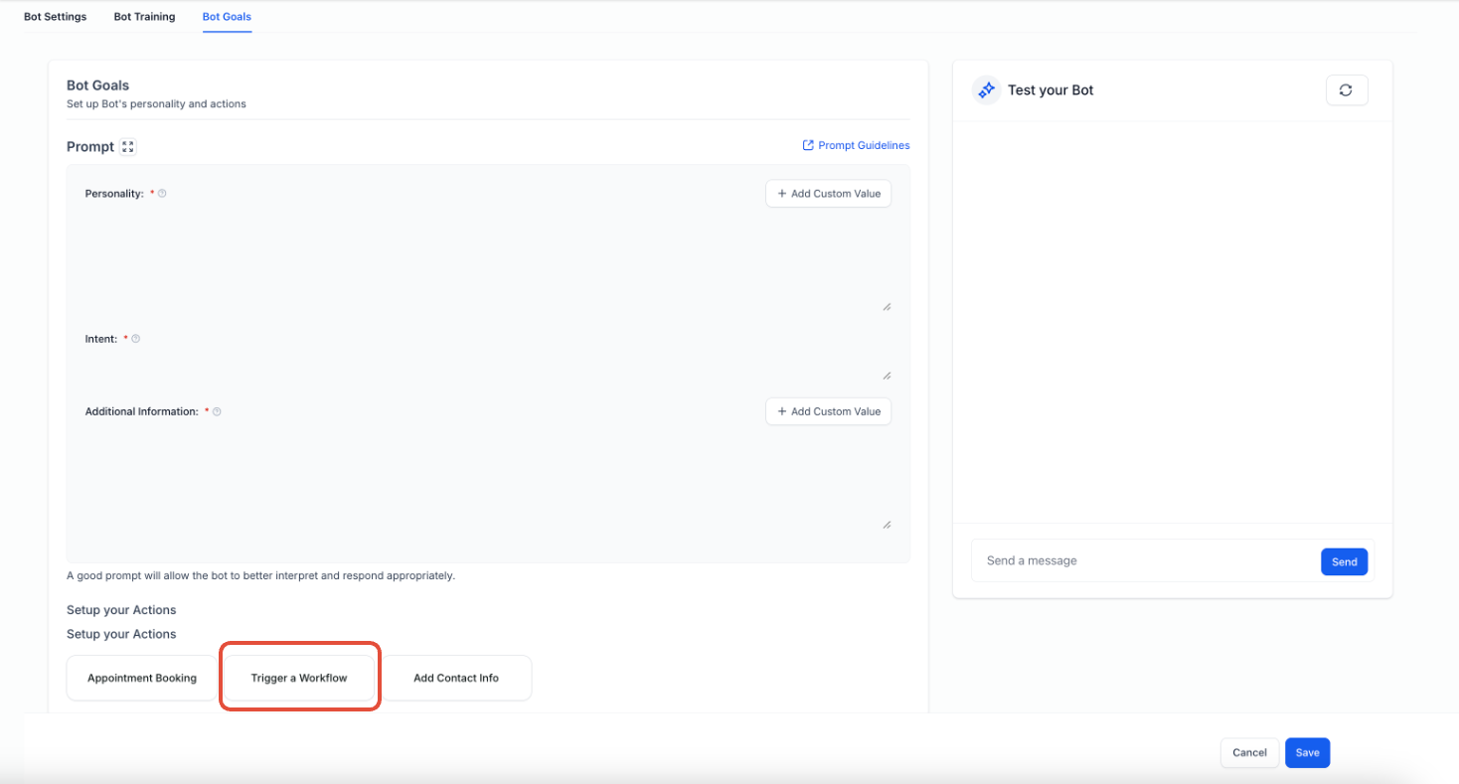1459x784 pixels.
Task: Click the Personality field resize handle
Action: [887, 307]
